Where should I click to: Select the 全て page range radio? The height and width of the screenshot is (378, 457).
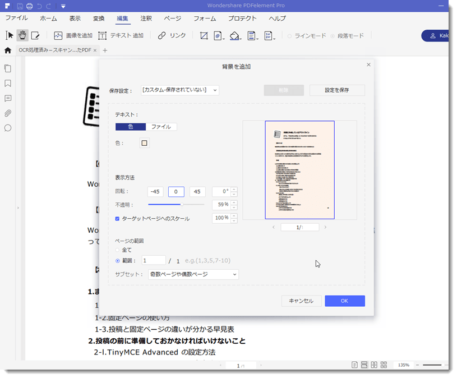pos(117,250)
